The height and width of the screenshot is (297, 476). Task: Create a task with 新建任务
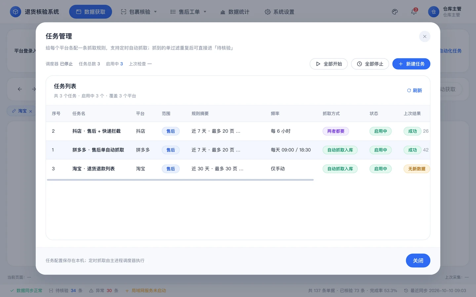pos(411,64)
